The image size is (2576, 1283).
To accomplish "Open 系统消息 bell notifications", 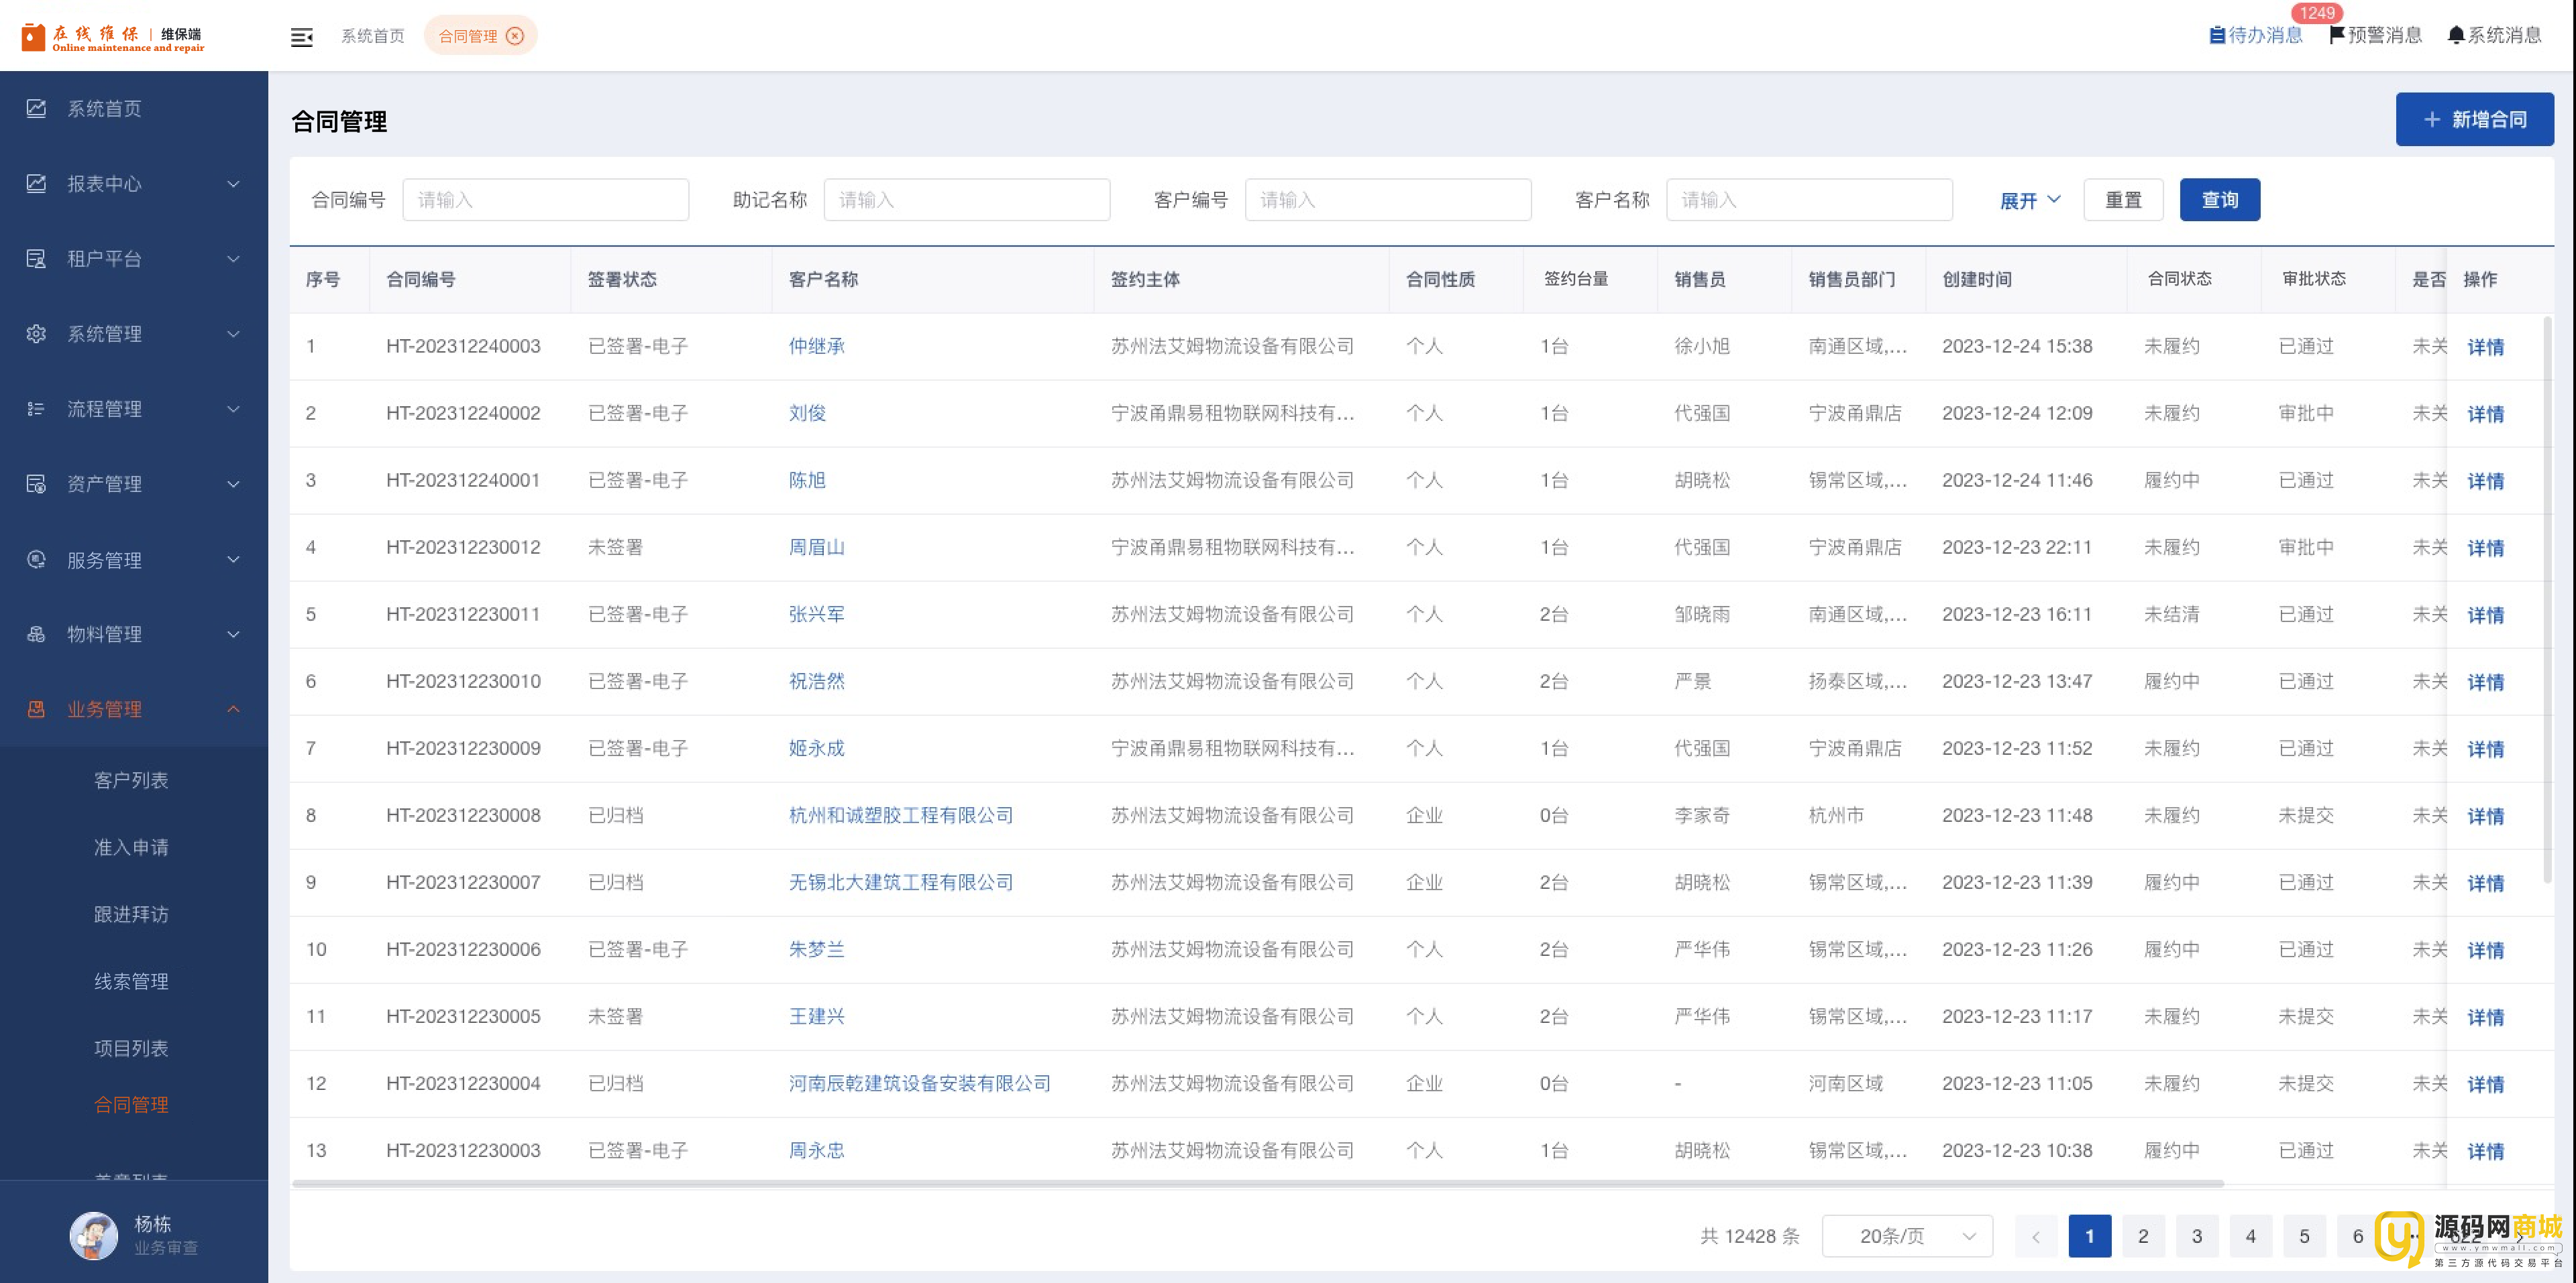I will (2456, 35).
